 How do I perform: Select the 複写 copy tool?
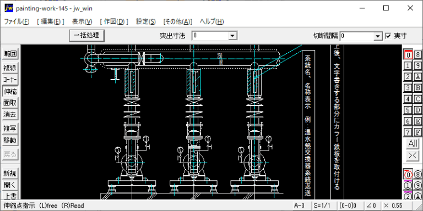tap(10, 129)
